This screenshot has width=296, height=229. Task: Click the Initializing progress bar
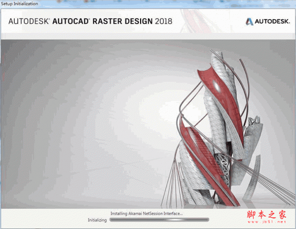click(159, 220)
